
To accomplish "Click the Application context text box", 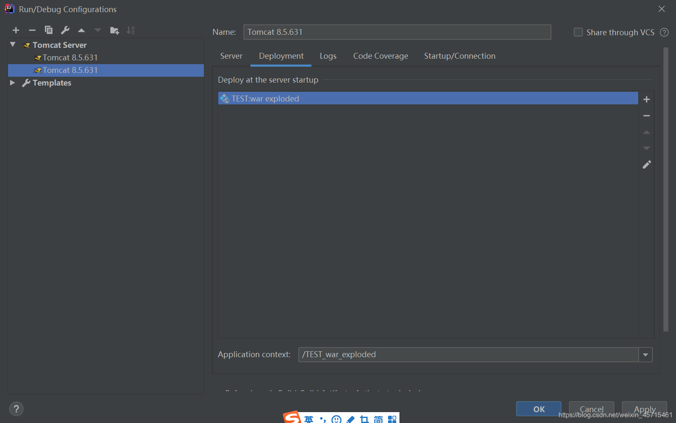I will click(468, 355).
